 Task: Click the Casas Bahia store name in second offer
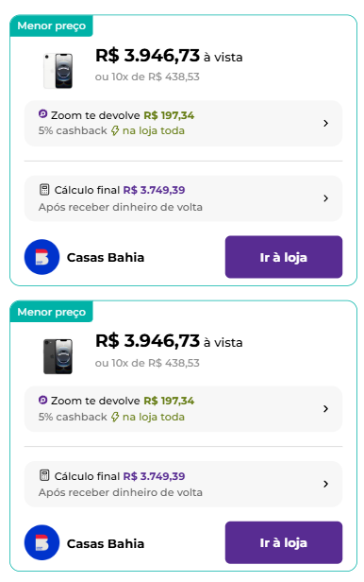click(106, 543)
